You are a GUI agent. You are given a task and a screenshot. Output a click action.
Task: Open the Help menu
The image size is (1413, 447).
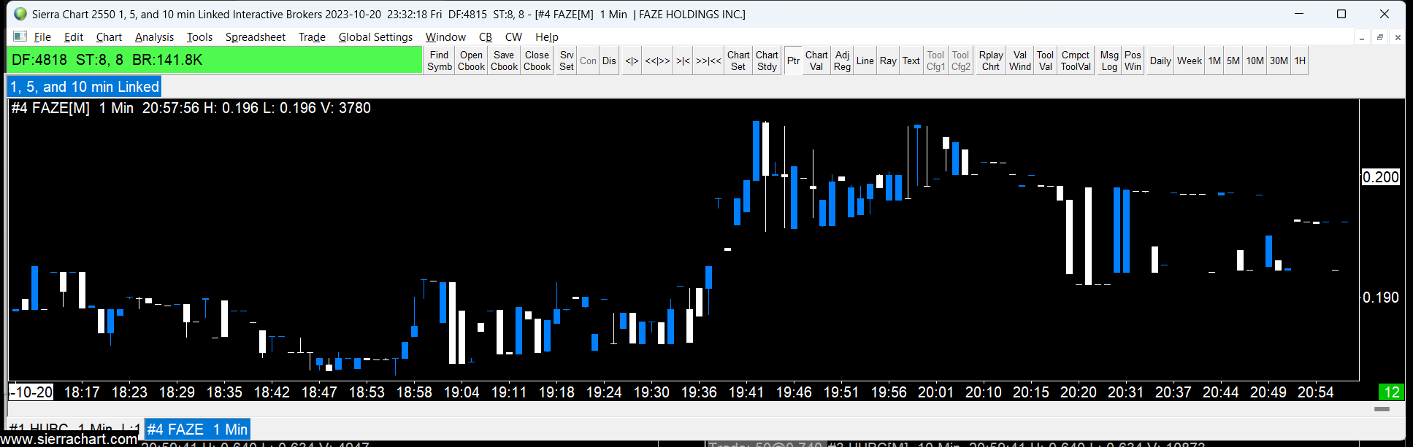(546, 36)
